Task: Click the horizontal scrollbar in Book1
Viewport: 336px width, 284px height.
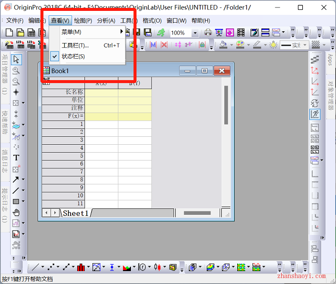Action: (x=197, y=213)
